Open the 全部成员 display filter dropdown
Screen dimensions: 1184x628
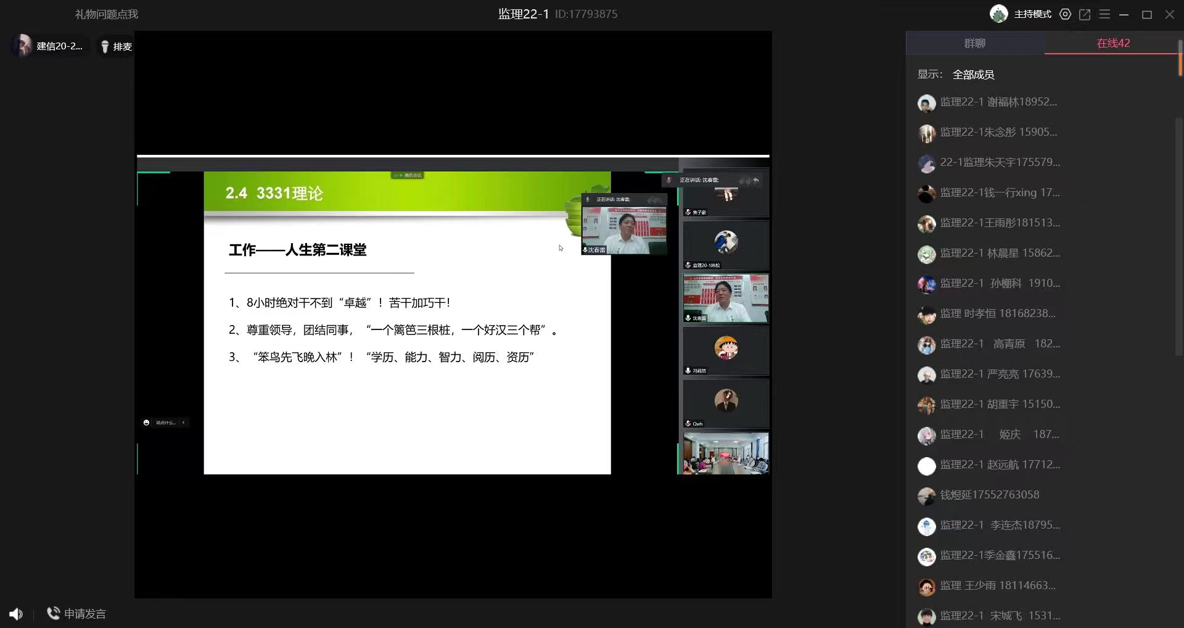click(x=973, y=75)
